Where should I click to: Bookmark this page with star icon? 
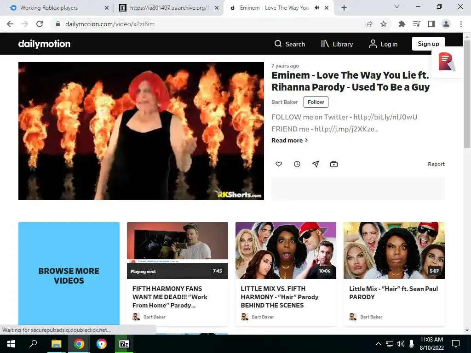pyautogui.click(x=384, y=24)
